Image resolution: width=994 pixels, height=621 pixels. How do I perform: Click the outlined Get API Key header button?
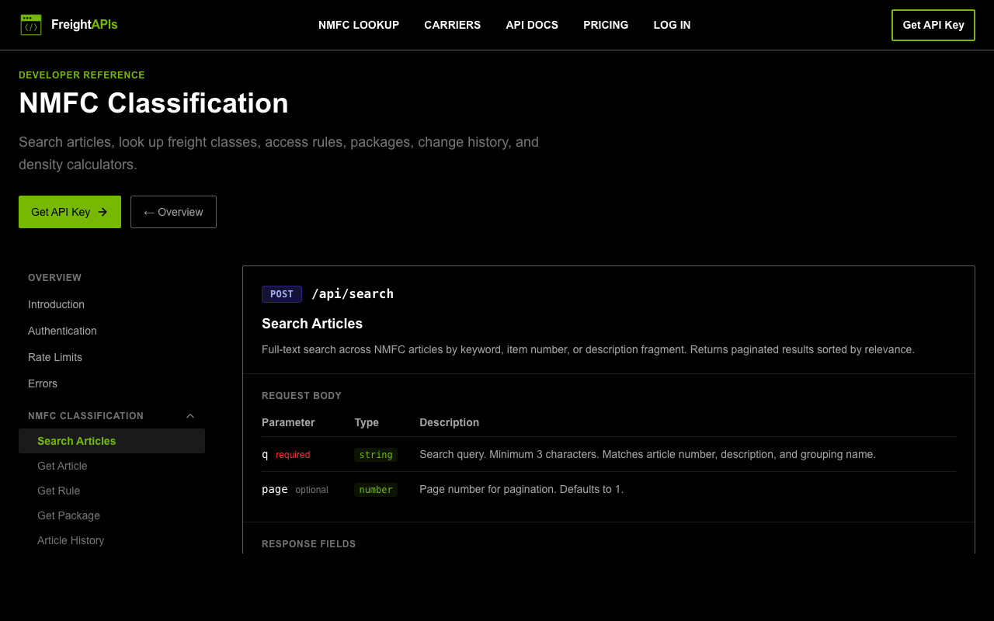933,25
